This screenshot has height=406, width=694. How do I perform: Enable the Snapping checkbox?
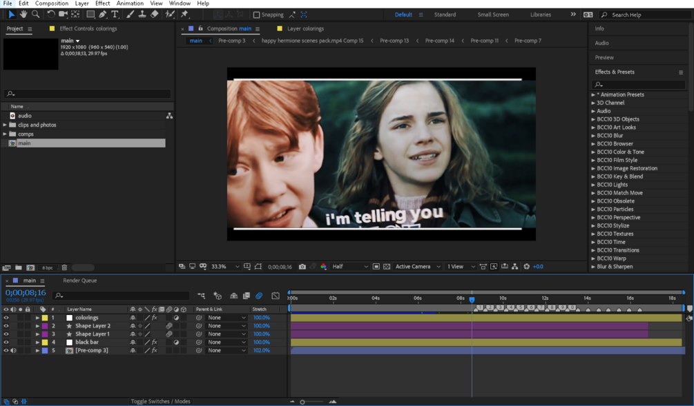click(x=256, y=14)
